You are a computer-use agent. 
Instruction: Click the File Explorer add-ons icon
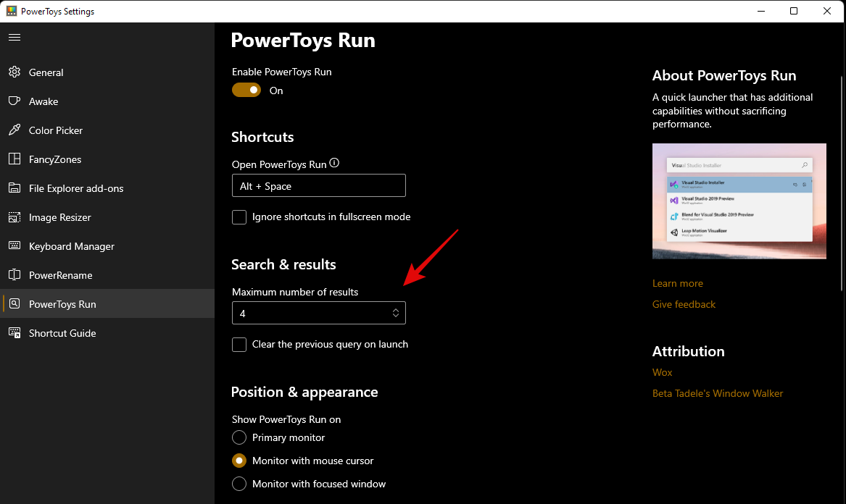[x=14, y=188]
